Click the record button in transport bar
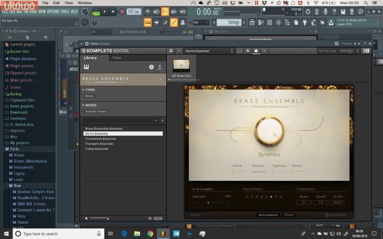Viewport: 383px width, 239px height. tap(122, 12)
